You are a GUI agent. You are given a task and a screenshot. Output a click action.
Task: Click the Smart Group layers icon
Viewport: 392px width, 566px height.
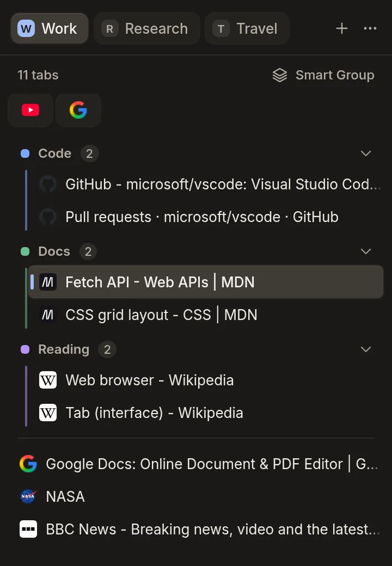(x=280, y=75)
